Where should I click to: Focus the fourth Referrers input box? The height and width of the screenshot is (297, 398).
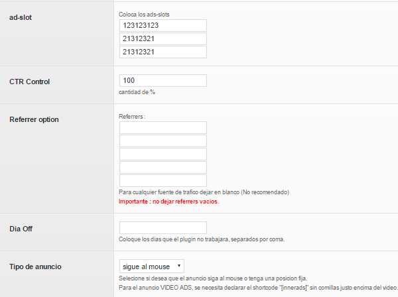(x=163, y=168)
